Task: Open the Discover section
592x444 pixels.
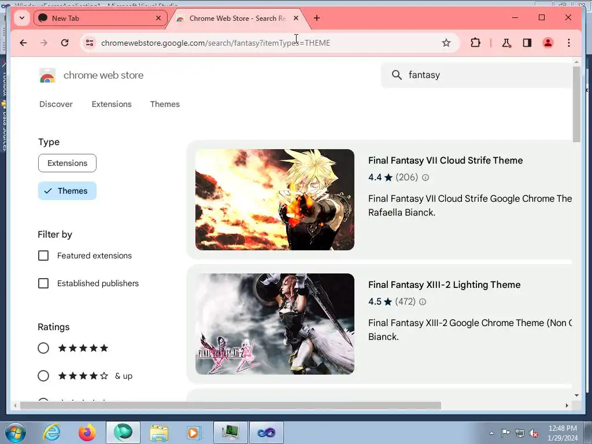Action: click(56, 104)
